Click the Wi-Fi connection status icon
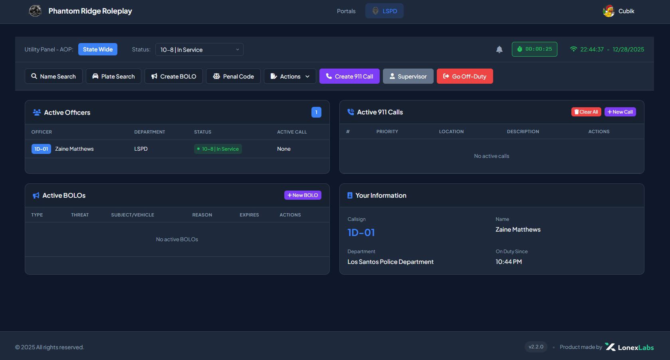The width and height of the screenshot is (670, 360). pyautogui.click(x=573, y=49)
